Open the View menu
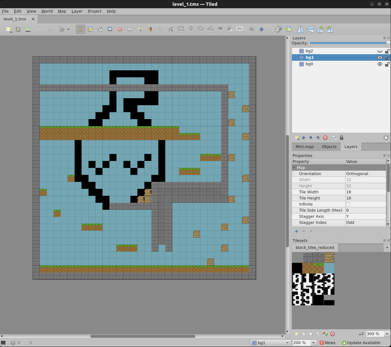The image size is (391, 347). tap(31, 11)
